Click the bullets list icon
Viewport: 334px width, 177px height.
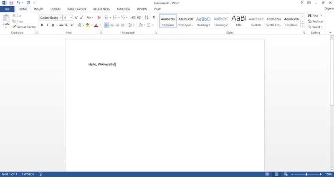[x=106, y=17]
